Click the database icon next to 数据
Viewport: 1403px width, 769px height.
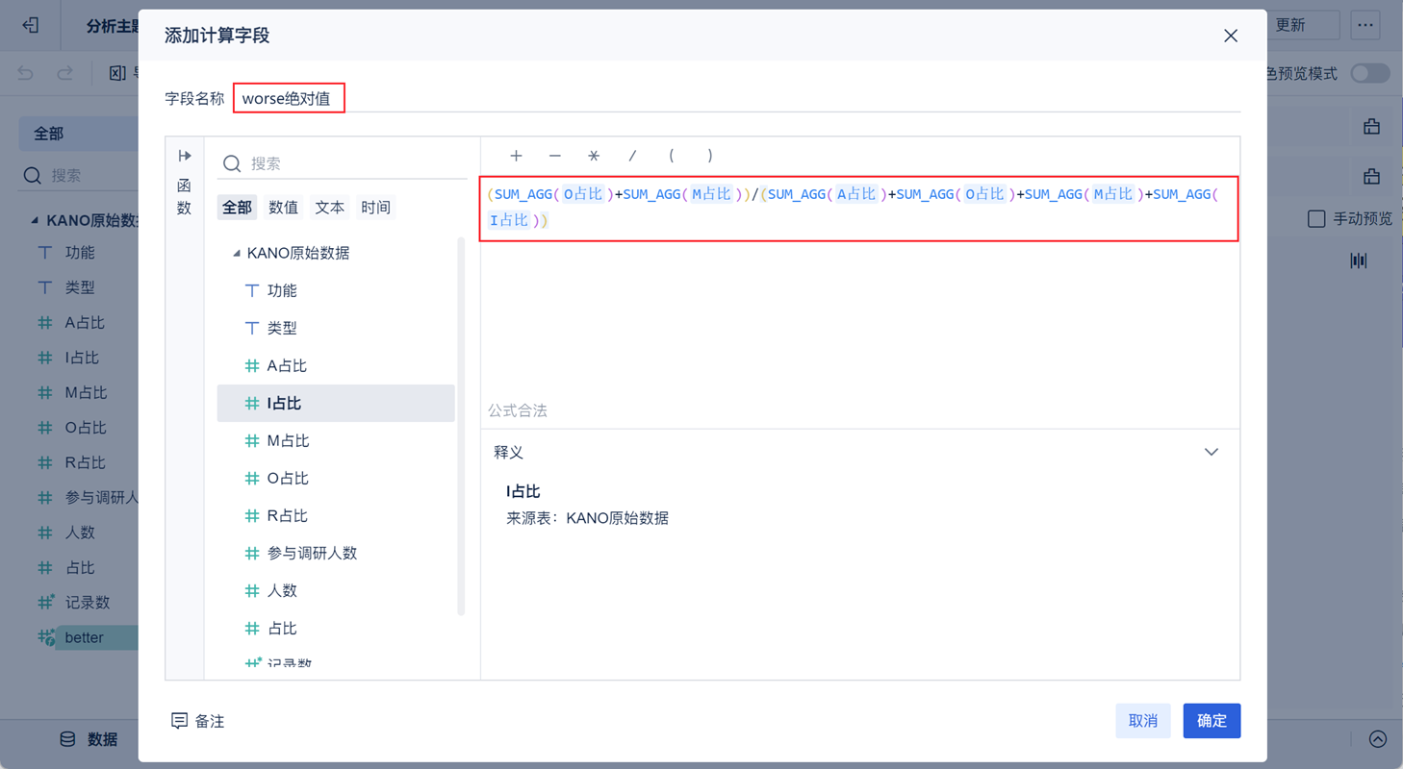tap(66, 738)
